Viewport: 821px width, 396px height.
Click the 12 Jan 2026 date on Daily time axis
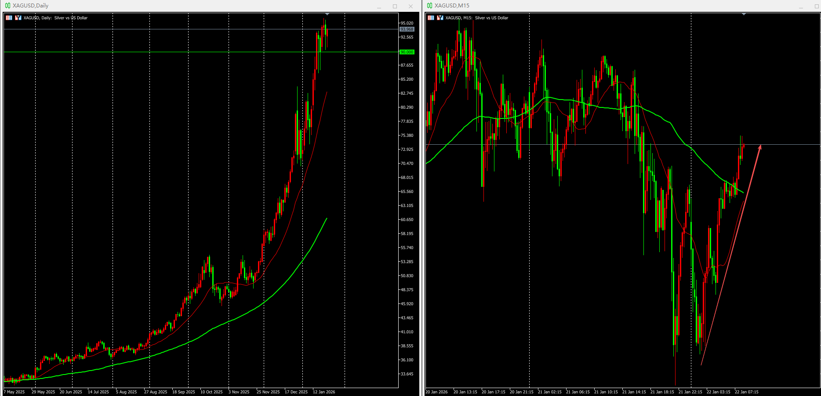(x=324, y=392)
